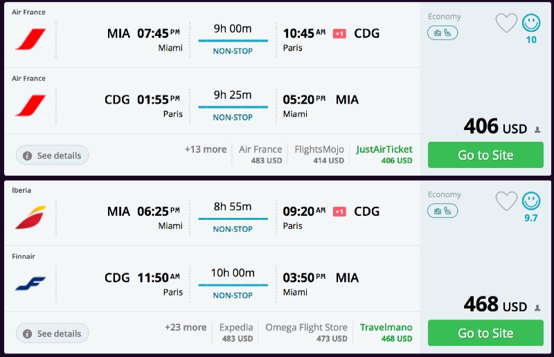Show the +13 more booking options

[206, 149]
